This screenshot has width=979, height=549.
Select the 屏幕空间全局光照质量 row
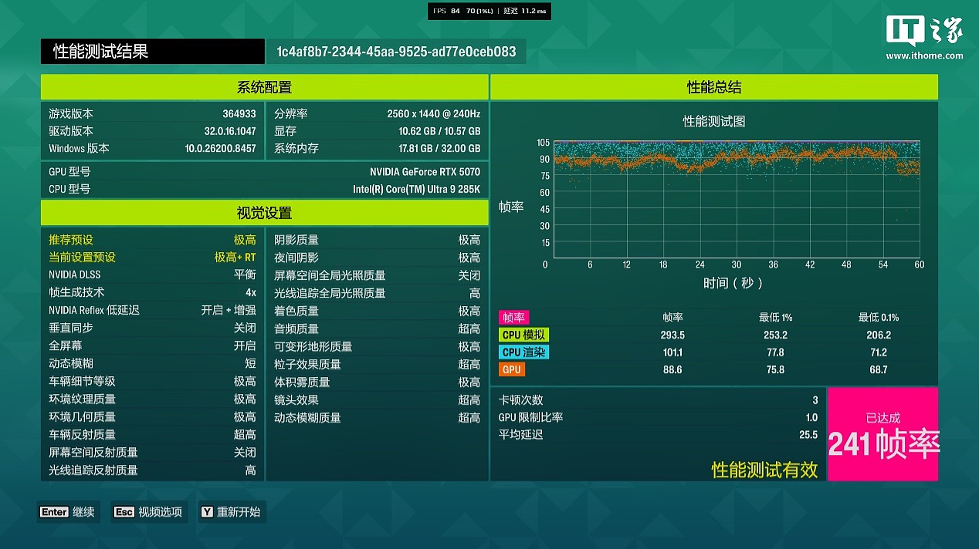[377, 275]
